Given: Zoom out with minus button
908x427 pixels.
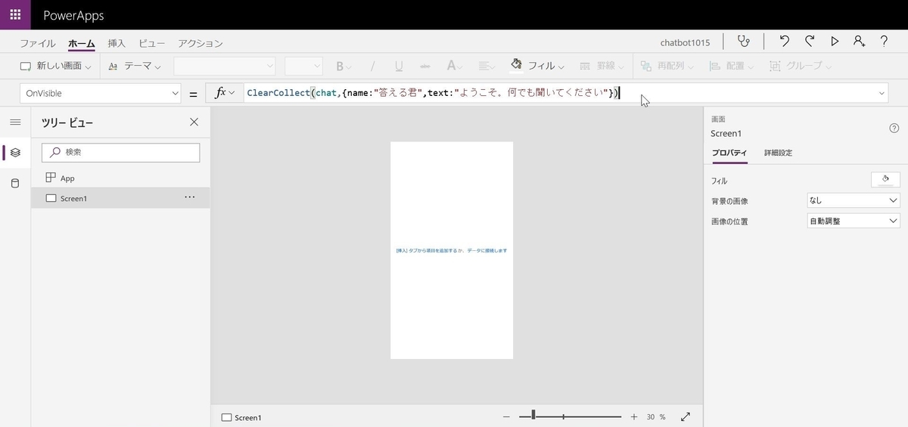Looking at the screenshot, I should click(506, 416).
